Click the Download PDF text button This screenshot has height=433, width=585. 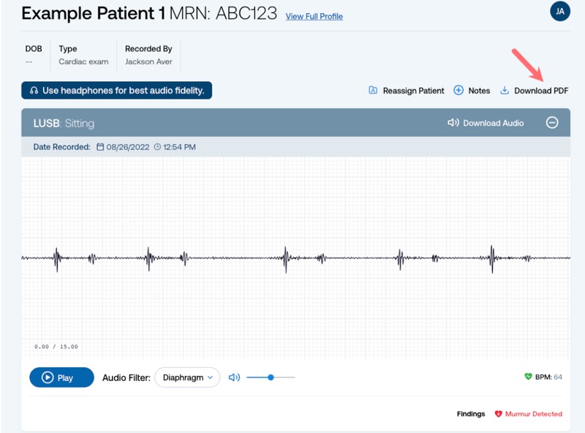[x=541, y=91]
